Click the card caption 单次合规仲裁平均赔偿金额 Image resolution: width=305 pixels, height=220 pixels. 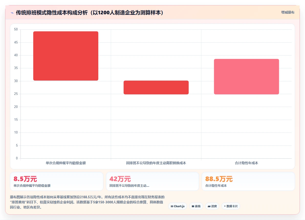click(x=32, y=185)
